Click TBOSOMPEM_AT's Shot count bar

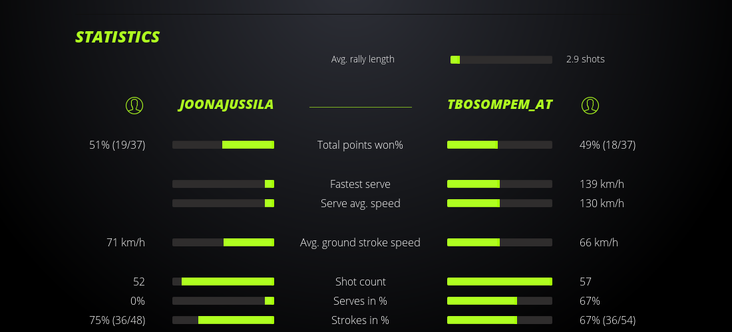click(x=500, y=282)
